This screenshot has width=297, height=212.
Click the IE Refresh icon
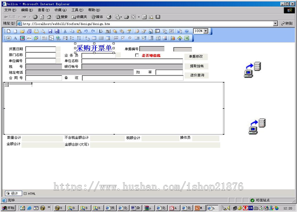pyautogui.click(x=42, y=17)
